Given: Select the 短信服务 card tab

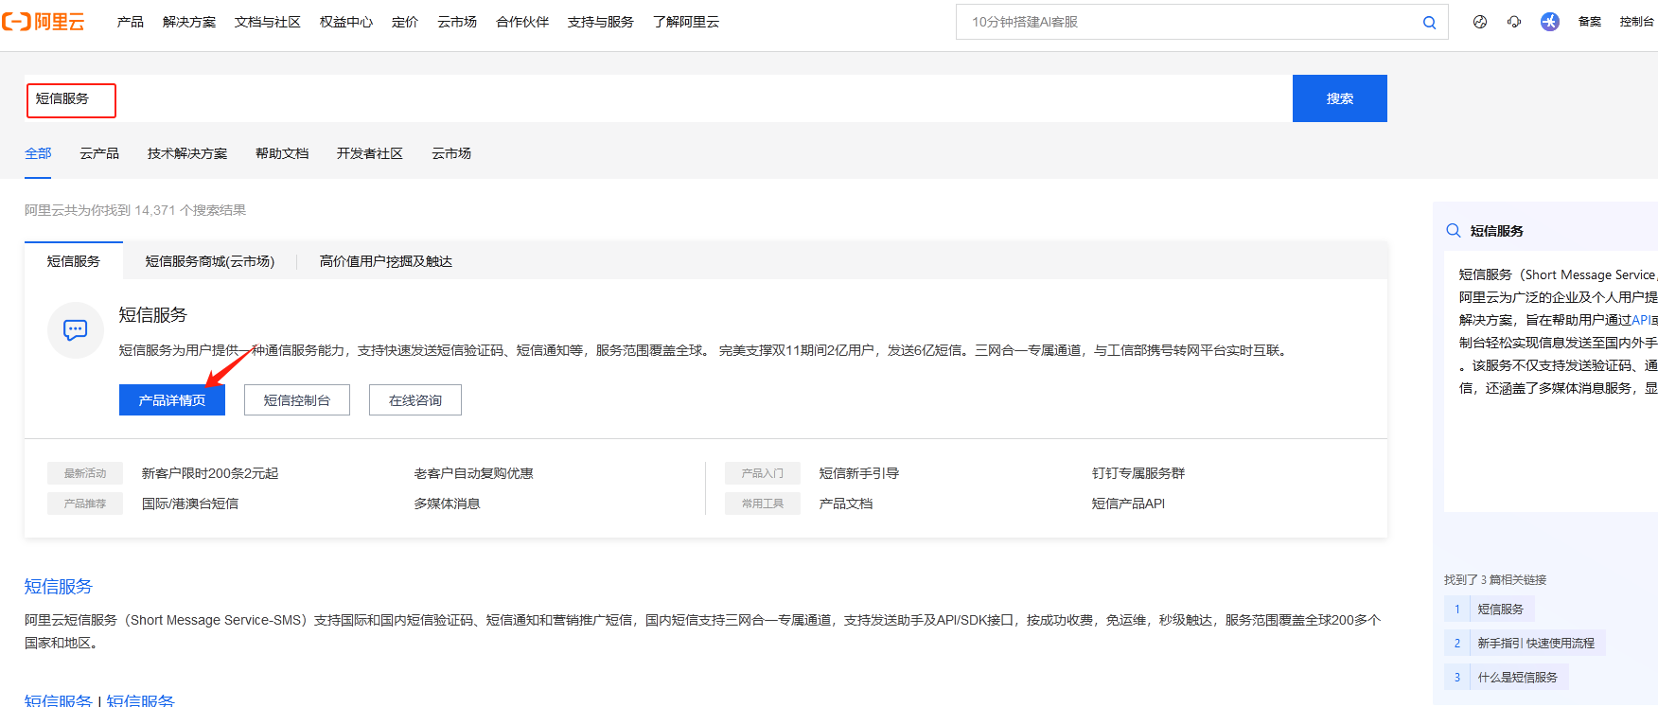Looking at the screenshot, I should 74,261.
